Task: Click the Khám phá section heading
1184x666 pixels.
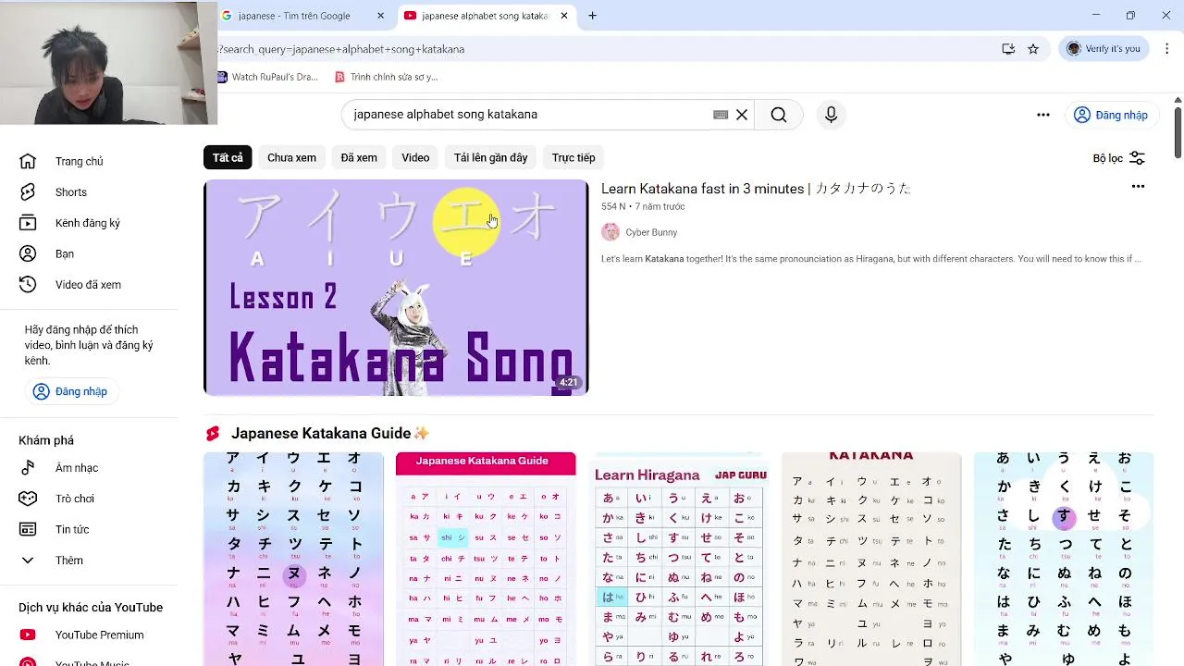Action: click(46, 440)
